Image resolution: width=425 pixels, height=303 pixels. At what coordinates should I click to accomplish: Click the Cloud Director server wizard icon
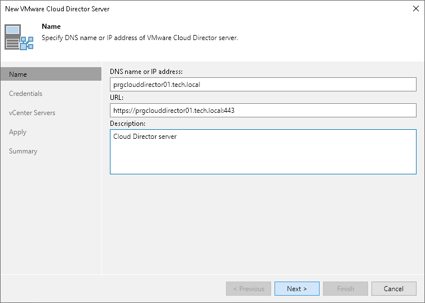click(19, 37)
